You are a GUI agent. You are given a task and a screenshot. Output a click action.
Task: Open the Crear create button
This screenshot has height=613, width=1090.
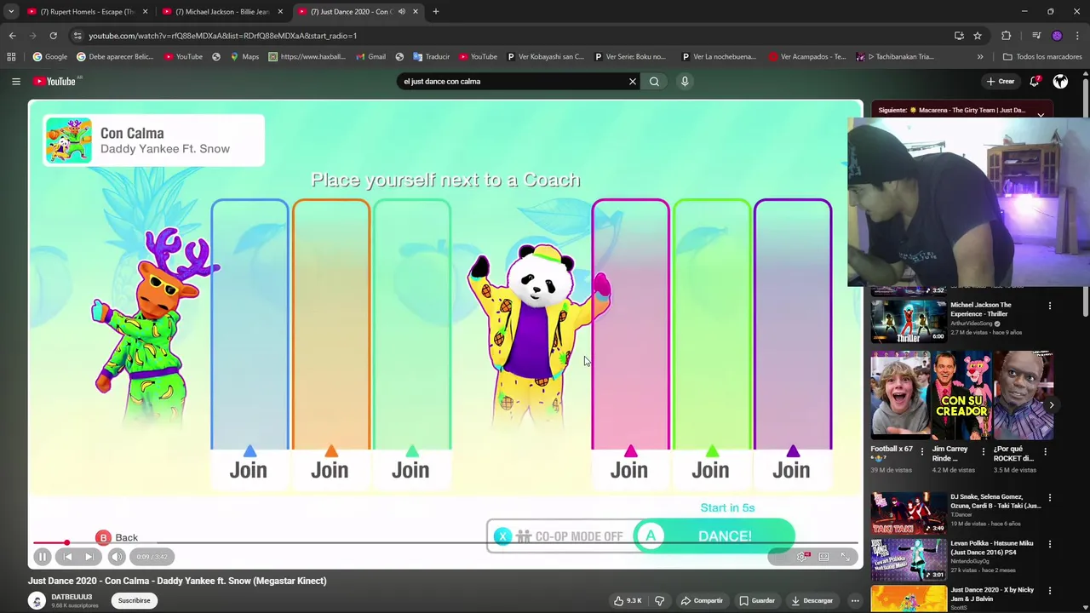click(x=1001, y=81)
